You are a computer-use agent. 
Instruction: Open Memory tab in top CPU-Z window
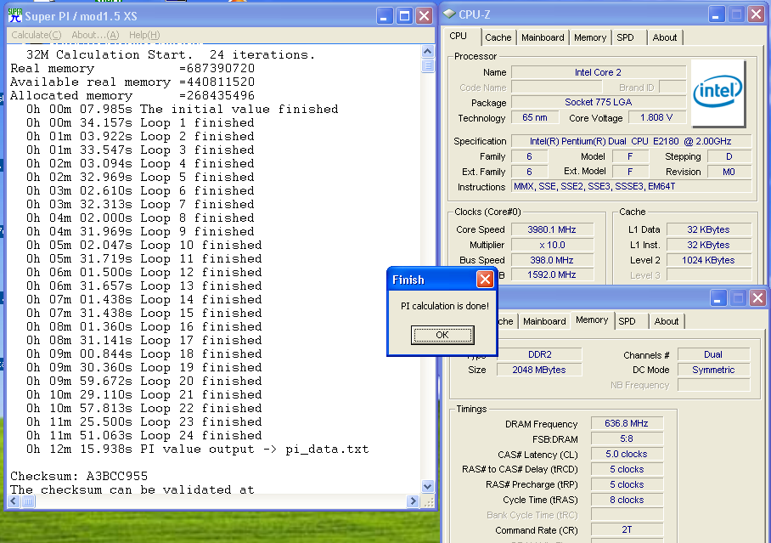(590, 37)
